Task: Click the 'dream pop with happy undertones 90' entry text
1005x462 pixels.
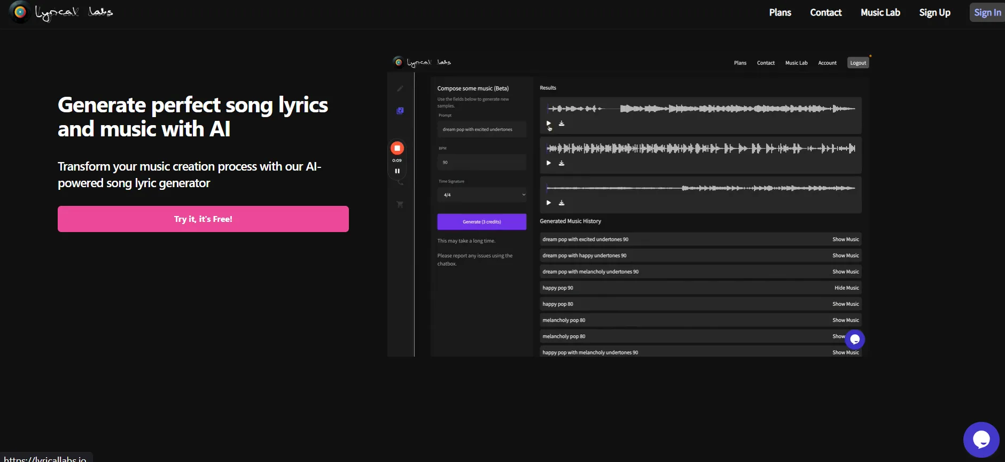Action: (585, 256)
